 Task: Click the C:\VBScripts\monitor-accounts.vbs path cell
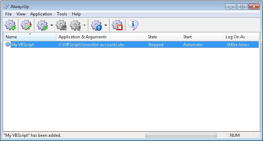click(91, 45)
